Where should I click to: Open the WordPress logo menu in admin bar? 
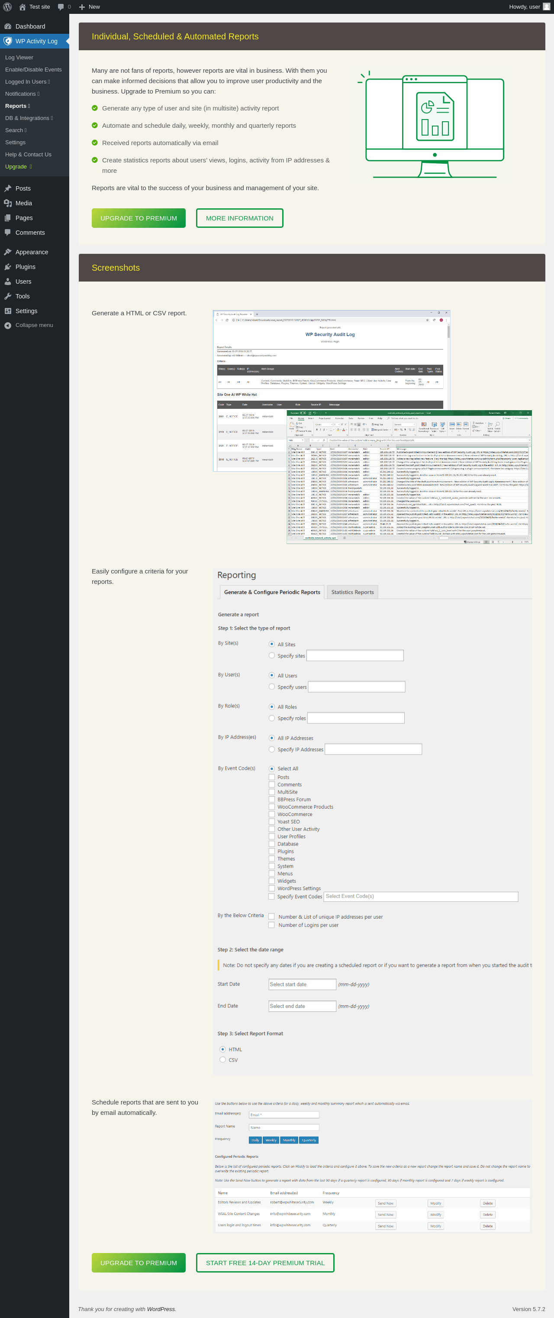(7, 6)
